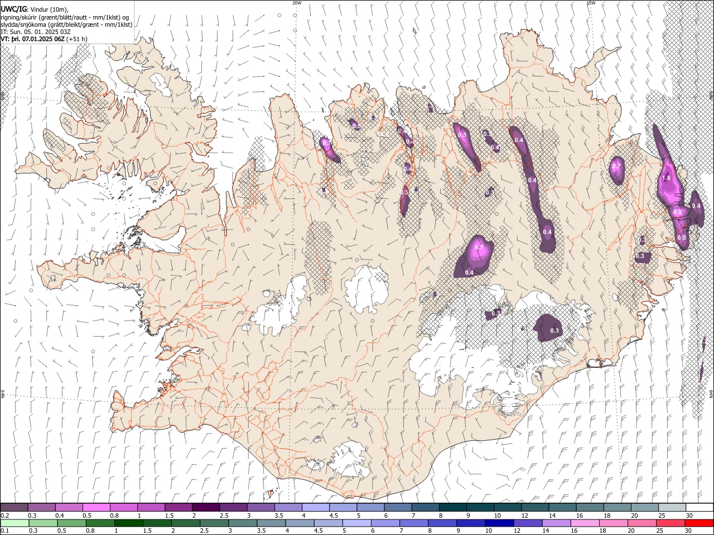Click the '0.2' label under upper legend row

(4, 515)
